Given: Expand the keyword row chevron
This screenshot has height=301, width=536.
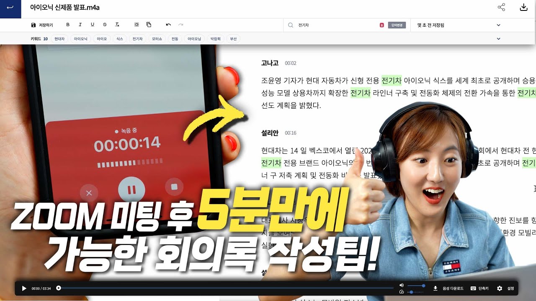Looking at the screenshot, I should (x=498, y=39).
